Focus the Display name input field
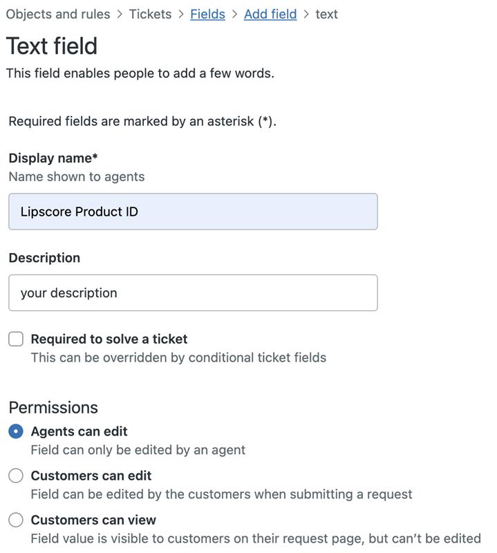This screenshot has width=497, height=553. [193, 212]
